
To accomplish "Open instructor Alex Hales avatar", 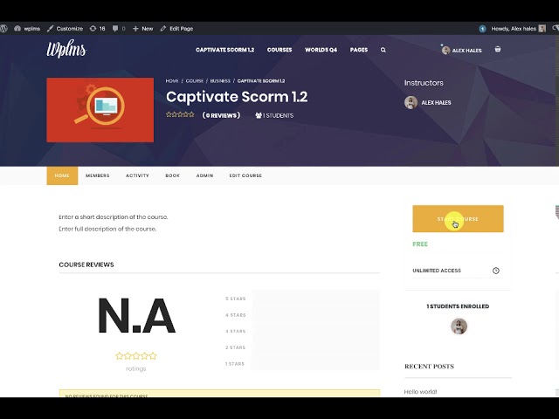I will (411, 103).
